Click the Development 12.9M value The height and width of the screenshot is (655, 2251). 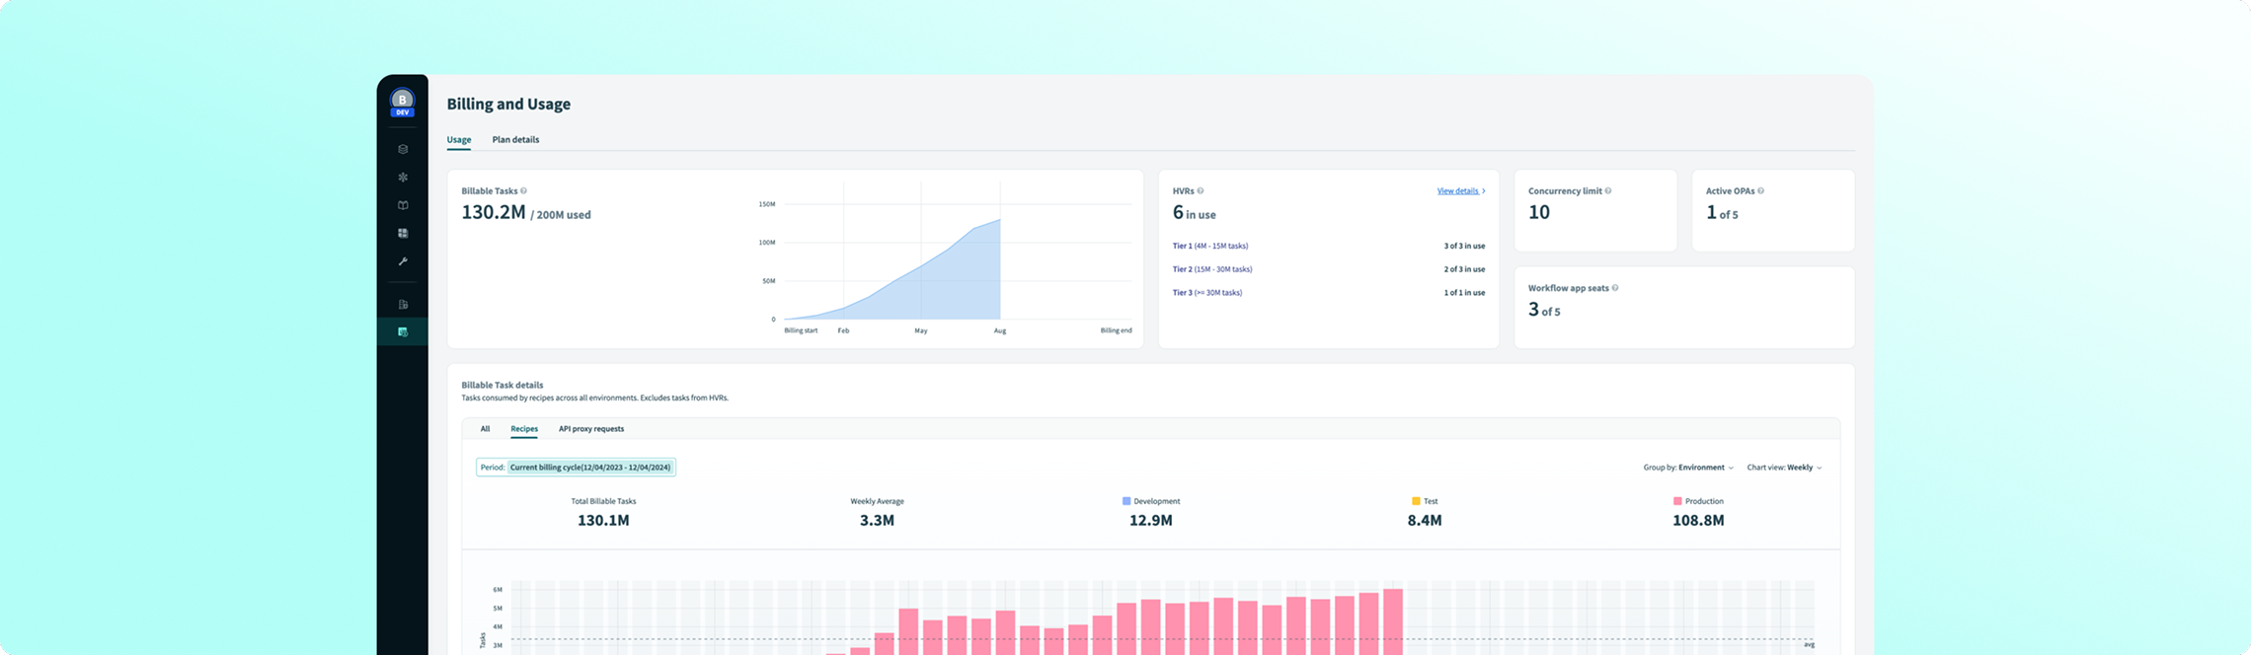pyautogui.click(x=1151, y=521)
